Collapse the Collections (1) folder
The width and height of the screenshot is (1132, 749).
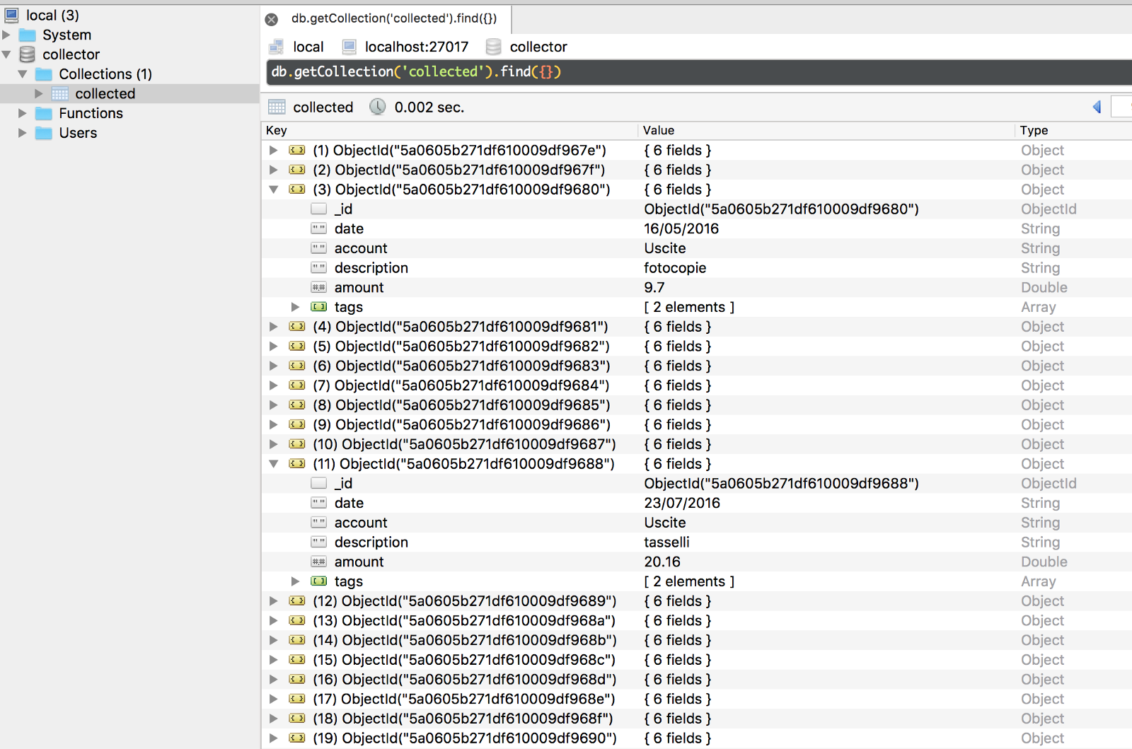coord(23,74)
